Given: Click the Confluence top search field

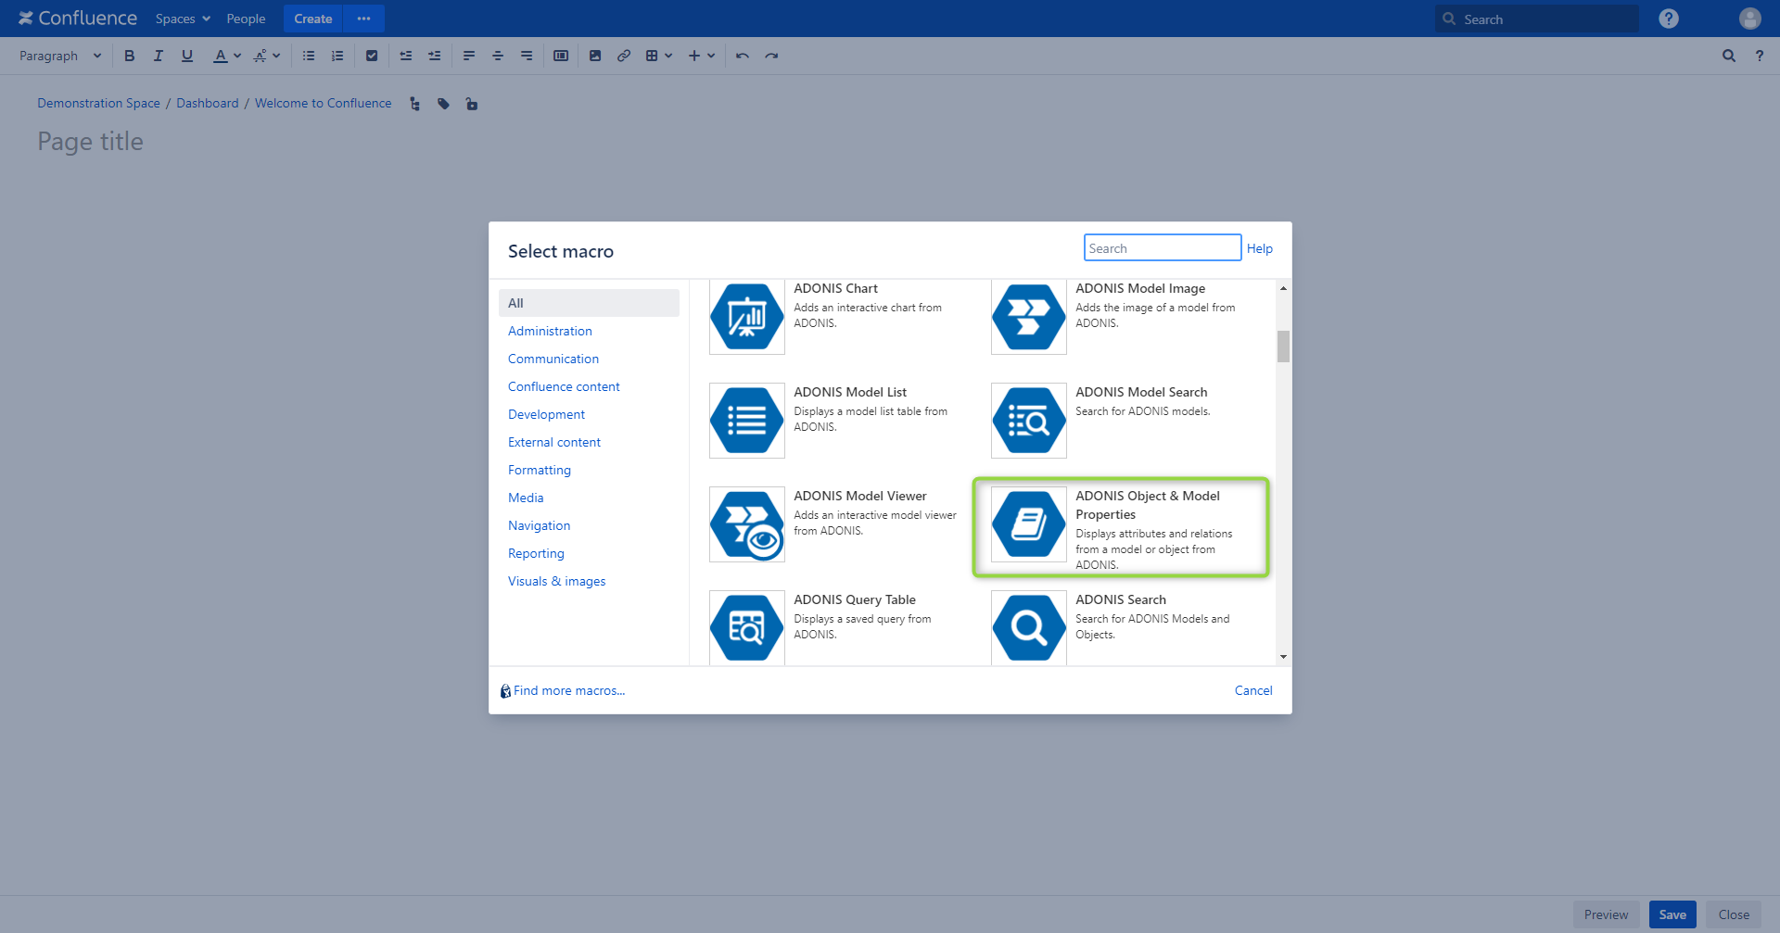Looking at the screenshot, I should click(1537, 19).
